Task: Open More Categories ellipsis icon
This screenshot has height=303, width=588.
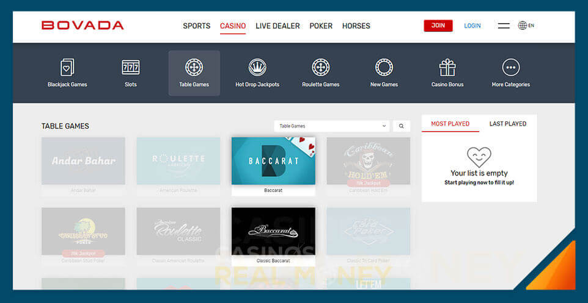Action: click(511, 68)
